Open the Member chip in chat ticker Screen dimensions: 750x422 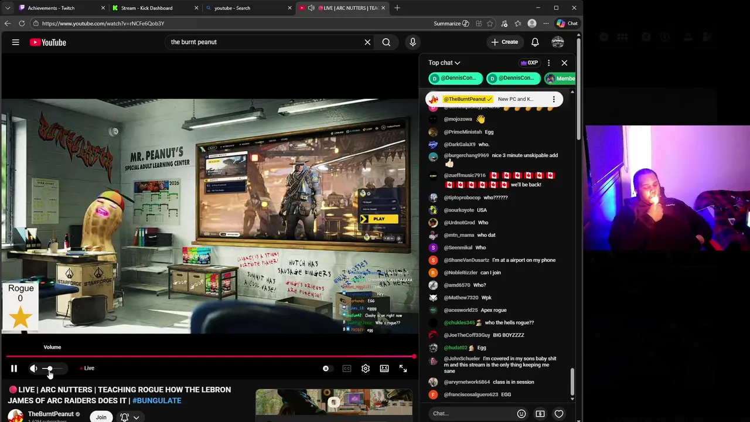tap(560, 78)
